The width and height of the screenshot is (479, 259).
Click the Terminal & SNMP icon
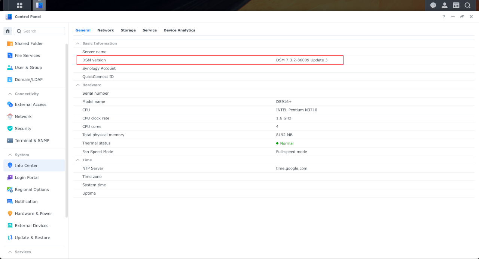[10, 140]
